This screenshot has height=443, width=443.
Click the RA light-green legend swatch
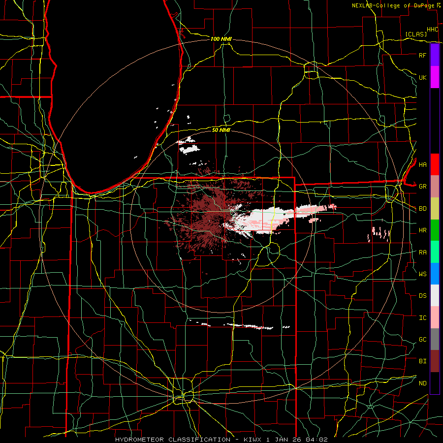click(x=435, y=252)
